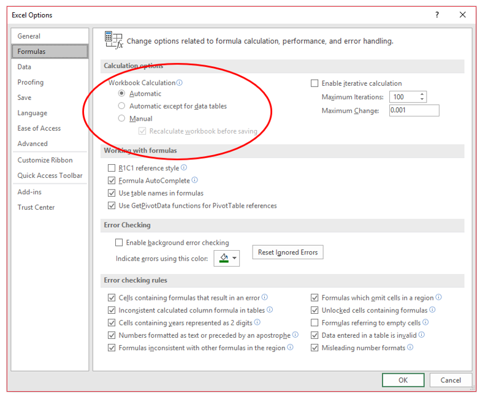Uncheck Misleading number formats
Image resolution: width=480 pixels, height=407 pixels.
314,348
